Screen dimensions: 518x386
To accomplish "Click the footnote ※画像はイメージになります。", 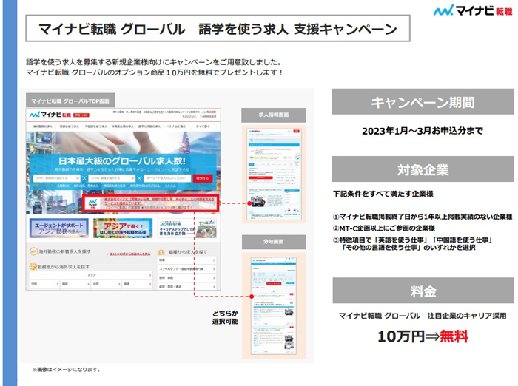I will pyautogui.click(x=66, y=370).
